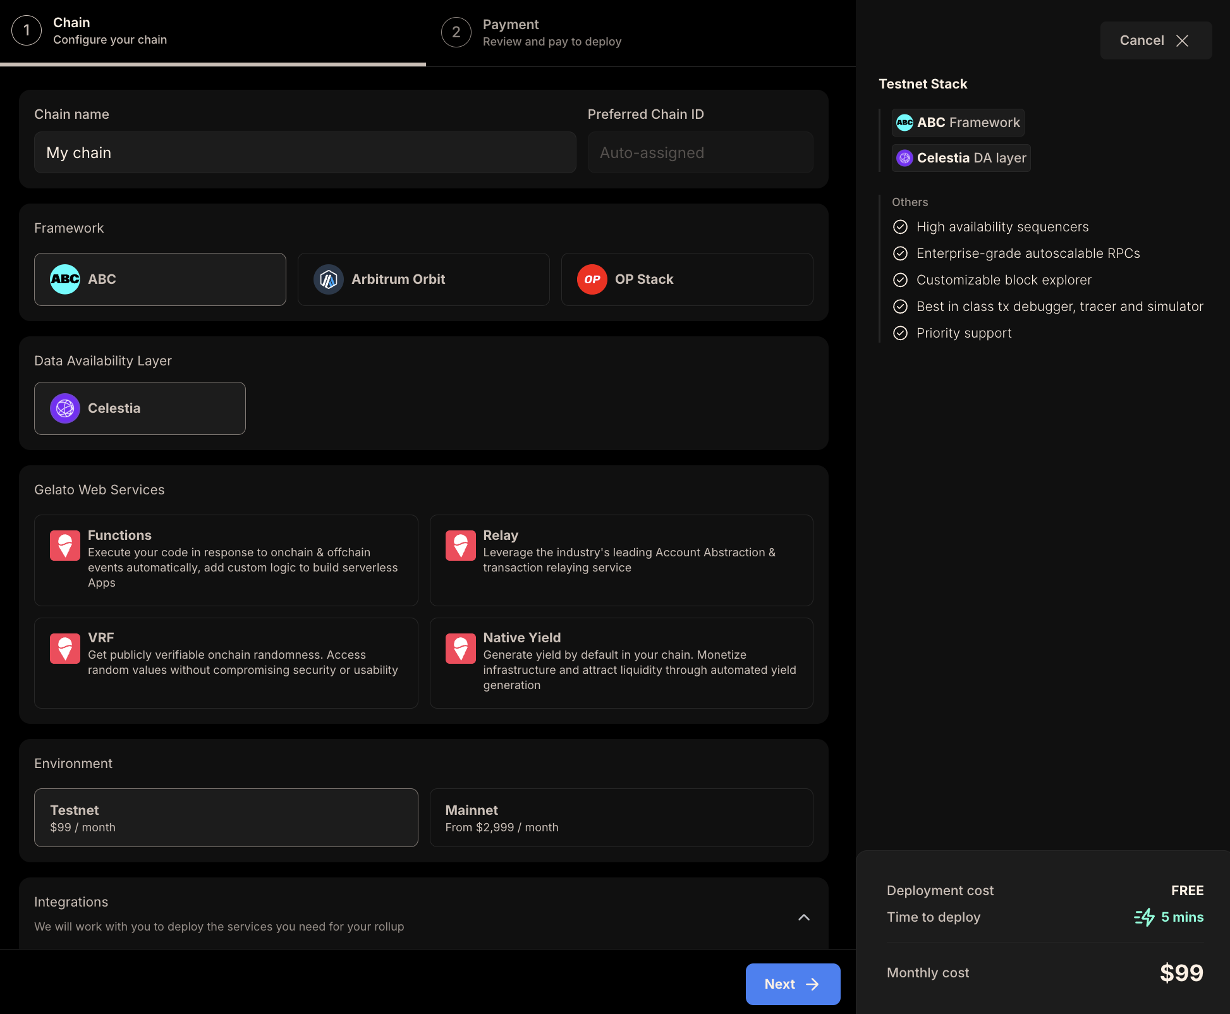This screenshot has width=1230, height=1014.
Task: Click the Relay card Gelato icon
Action: (461, 546)
